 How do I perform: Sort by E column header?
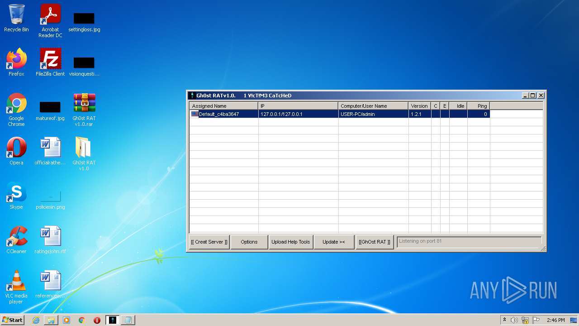click(x=445, y=106)
